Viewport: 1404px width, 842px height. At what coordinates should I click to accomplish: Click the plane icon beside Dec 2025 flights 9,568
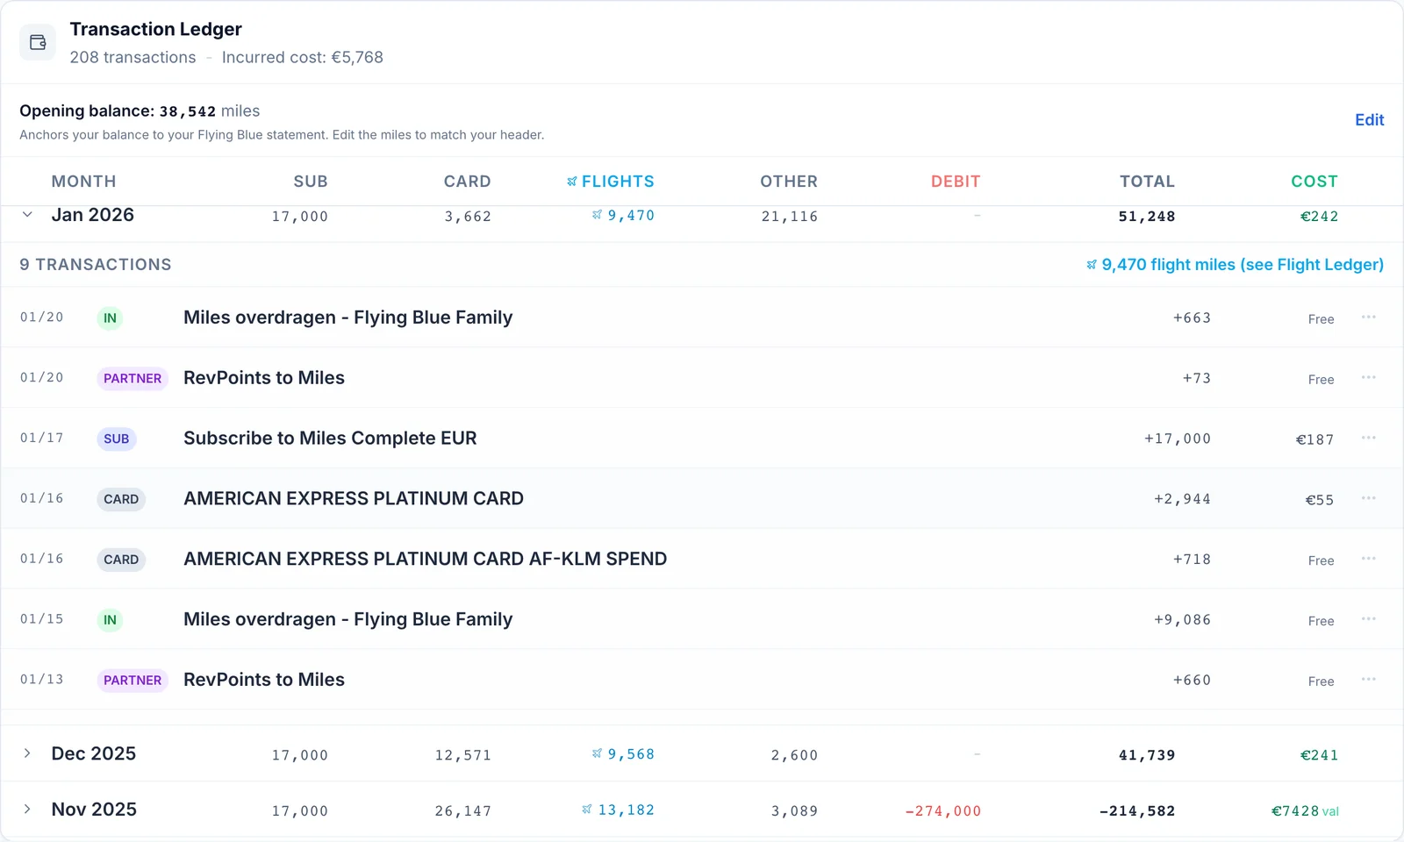pos(597,753)
